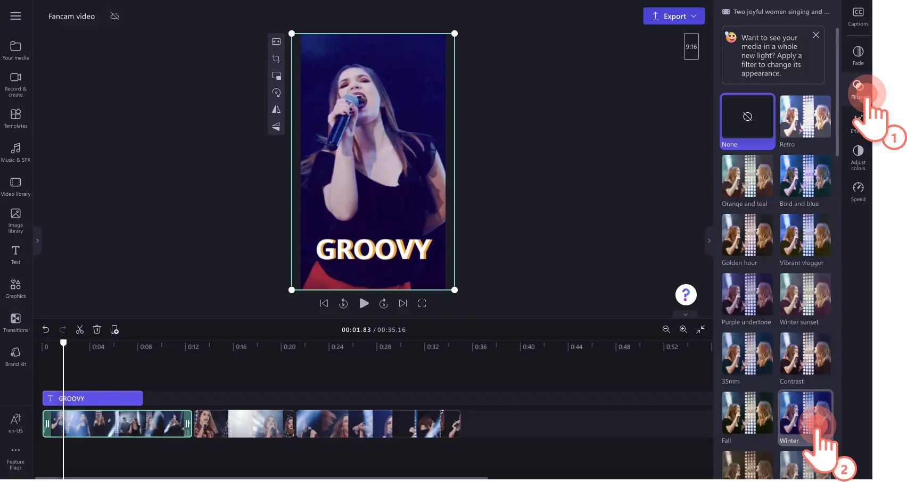
Task: Click the 0:24 mark on timeline ruler
Action: pyautogui.click(x=337, y=347)
